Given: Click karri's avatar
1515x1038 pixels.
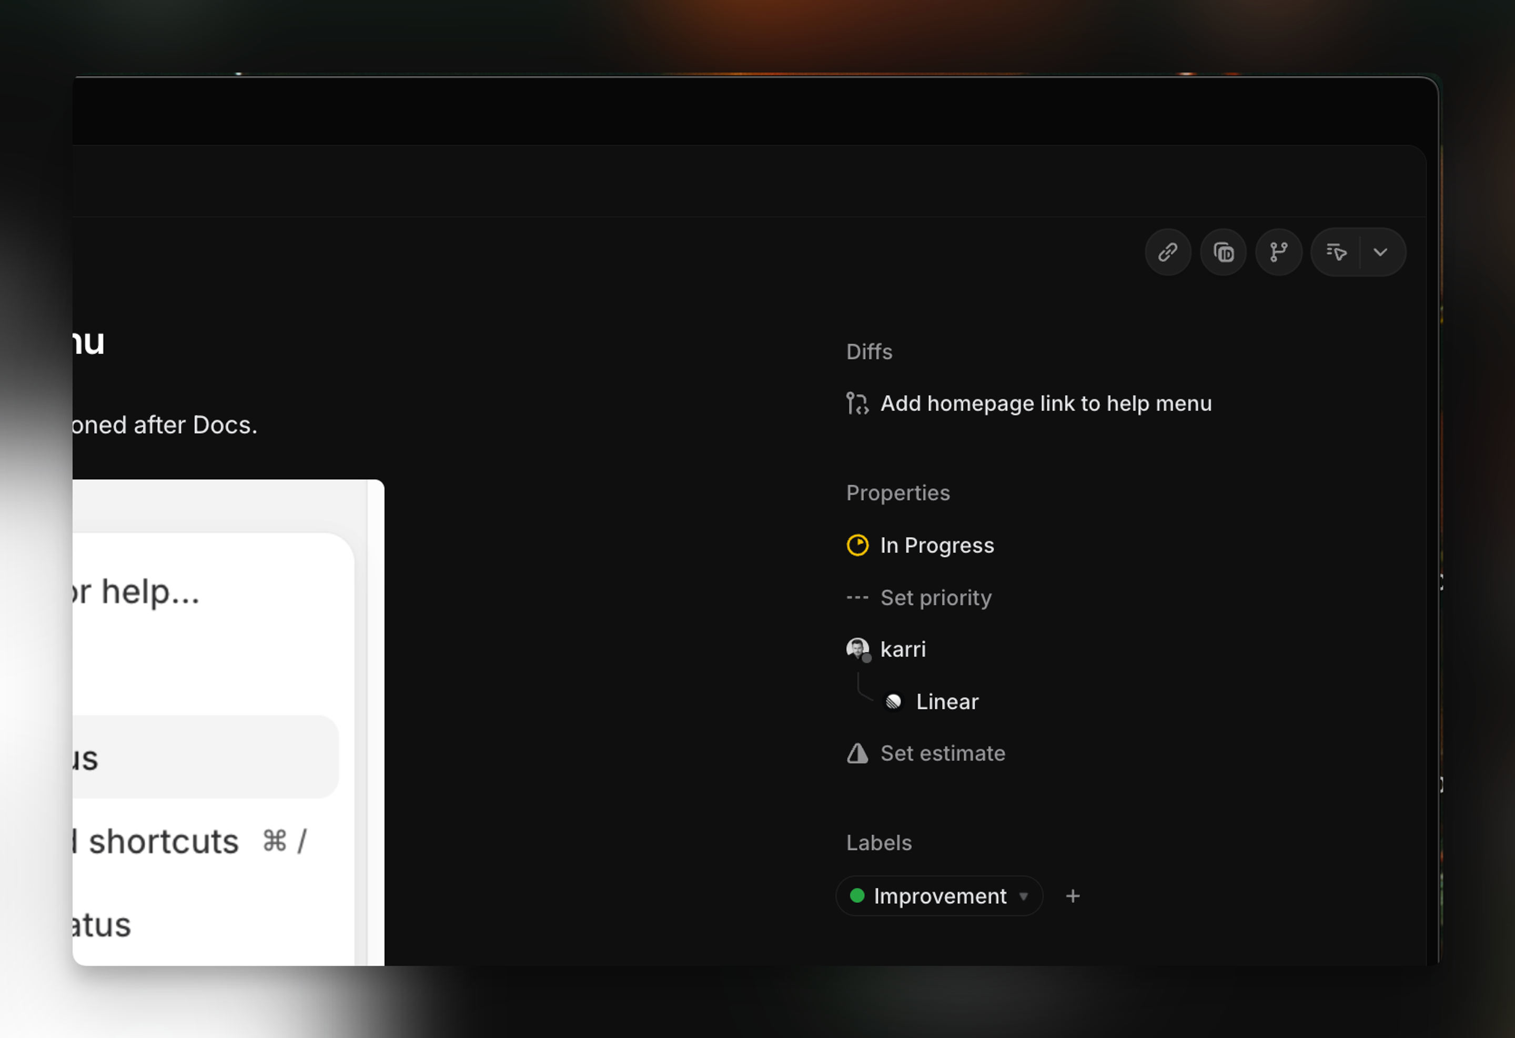Looking at the screenshot, I should tap(858, 649).
